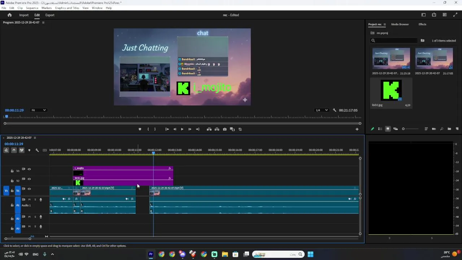Switch Project panel to list view
The image size is (462, 260).
tap(380, 129)
